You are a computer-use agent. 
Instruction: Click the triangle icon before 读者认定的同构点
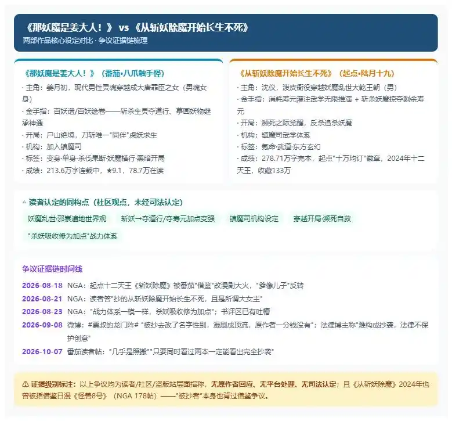tap(24, 202)
